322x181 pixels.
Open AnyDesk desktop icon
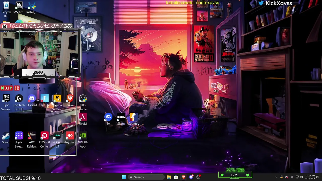70,138
